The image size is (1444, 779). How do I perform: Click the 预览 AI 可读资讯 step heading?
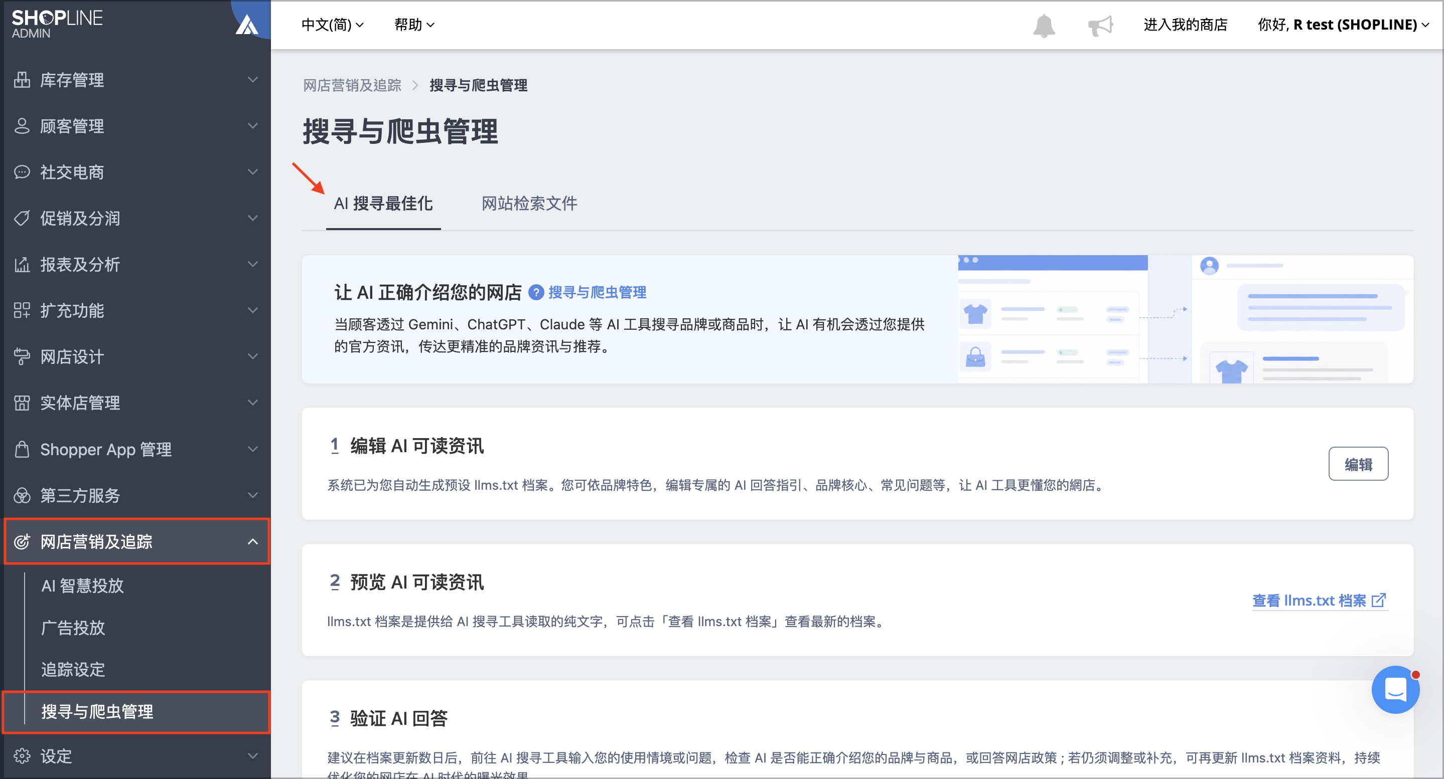point(417,582)
